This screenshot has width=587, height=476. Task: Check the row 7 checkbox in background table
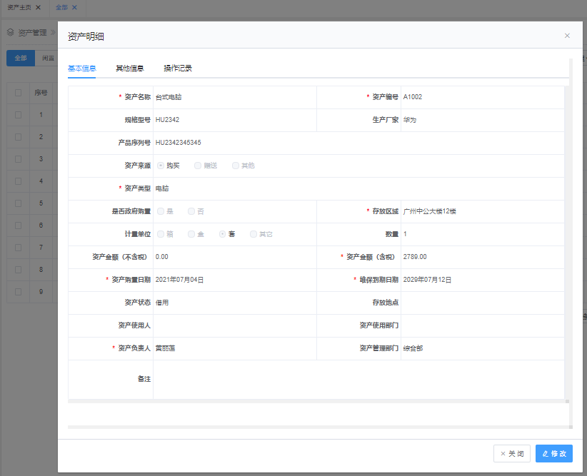(x=18, y=248)
